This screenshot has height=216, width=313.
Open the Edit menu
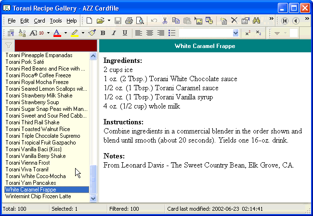tap(25, 21)
